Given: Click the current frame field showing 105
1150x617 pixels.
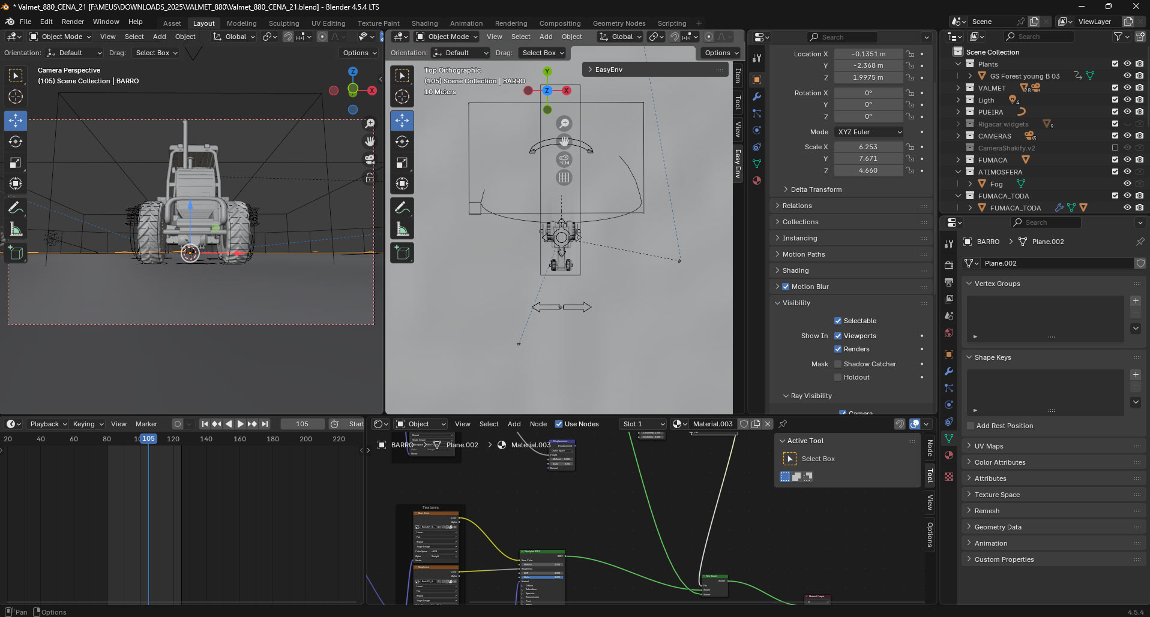Looking at the screenshot, I should 303,424.
